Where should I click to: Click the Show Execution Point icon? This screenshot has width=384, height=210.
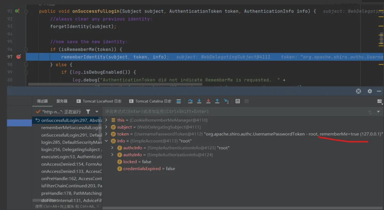coord(179,101)
